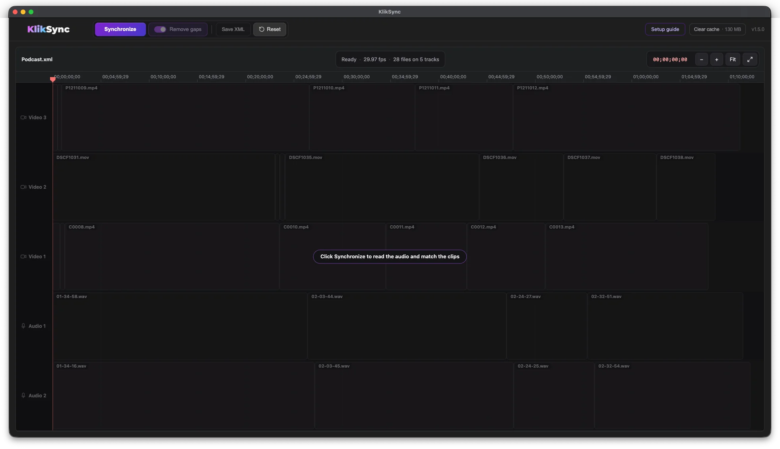Select clip C0013.mp4
This screenshot has width=780, height=449.
coord(627,257)
